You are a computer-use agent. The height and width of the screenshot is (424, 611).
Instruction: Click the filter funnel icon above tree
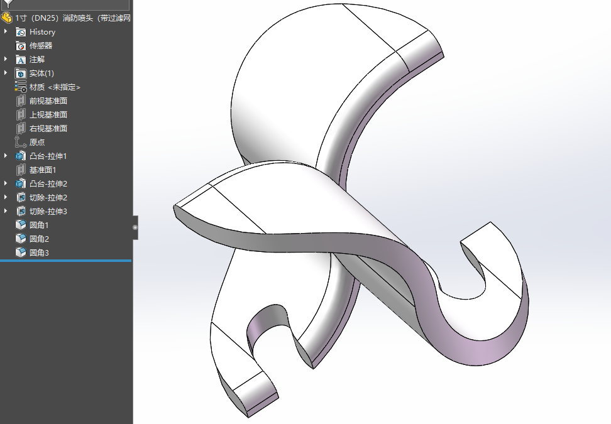tap(8, 4)
